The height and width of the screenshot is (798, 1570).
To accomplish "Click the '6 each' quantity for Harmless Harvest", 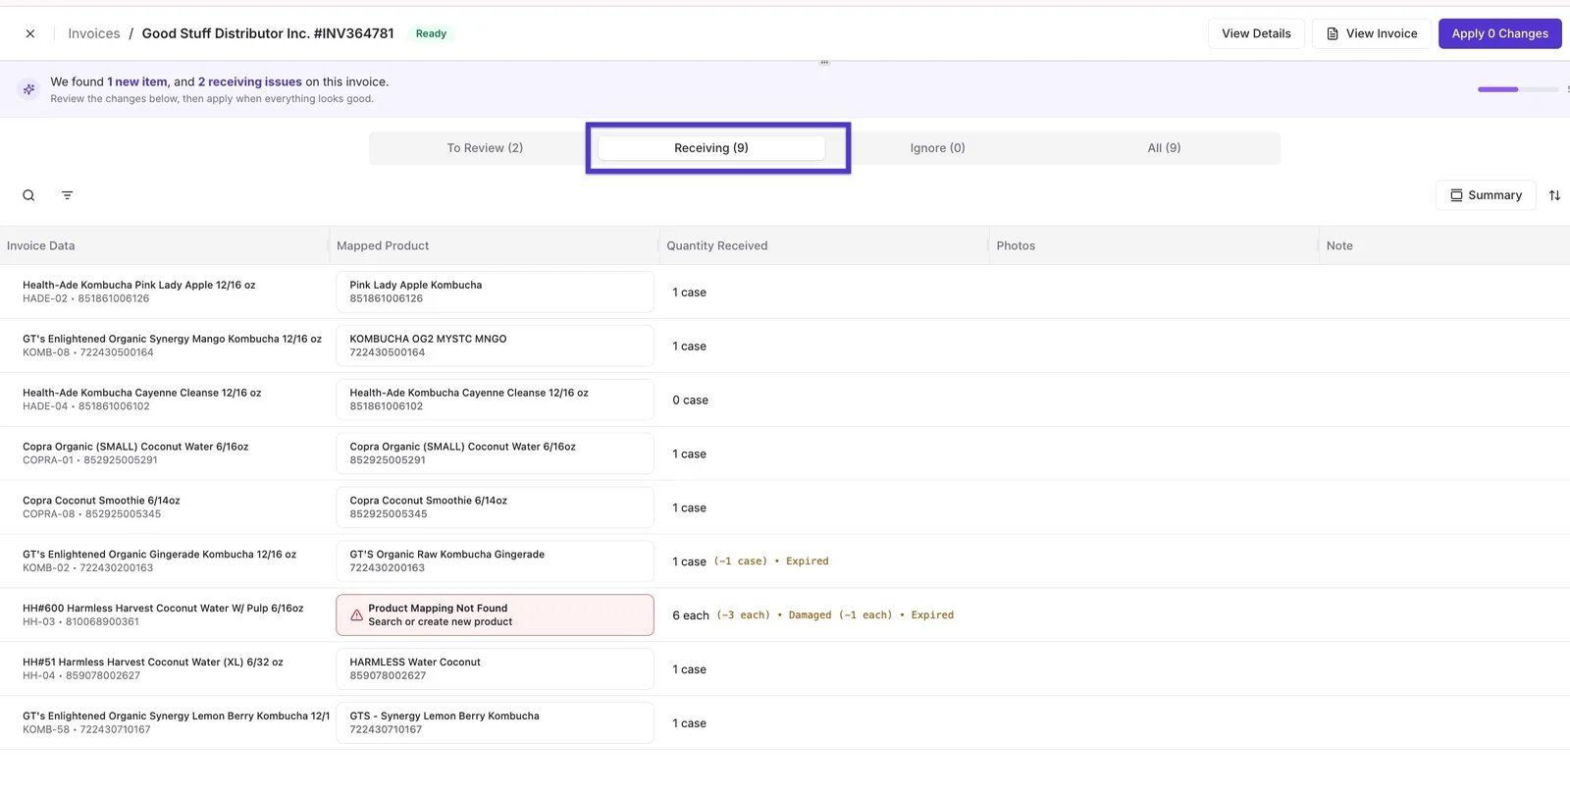I will pyautogui.click(x=690, y=615).
